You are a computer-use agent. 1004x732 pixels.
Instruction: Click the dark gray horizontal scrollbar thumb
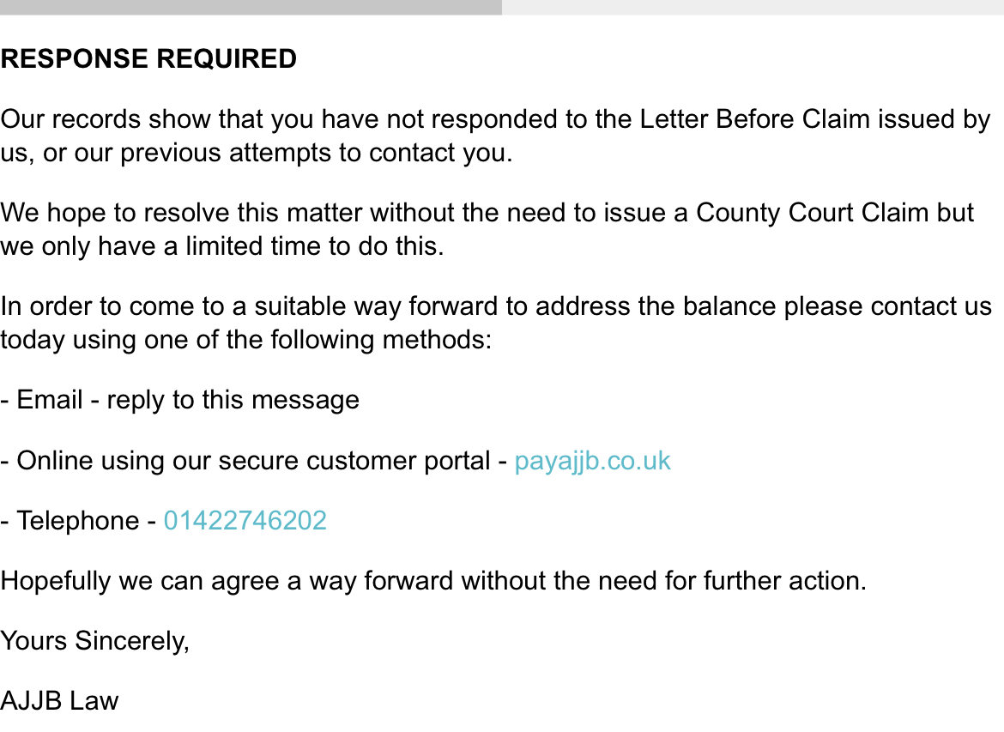tap(251, 7)
